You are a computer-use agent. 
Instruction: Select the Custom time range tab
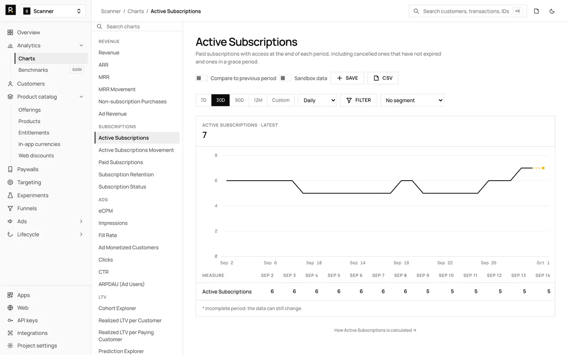(x=281, y=100)
